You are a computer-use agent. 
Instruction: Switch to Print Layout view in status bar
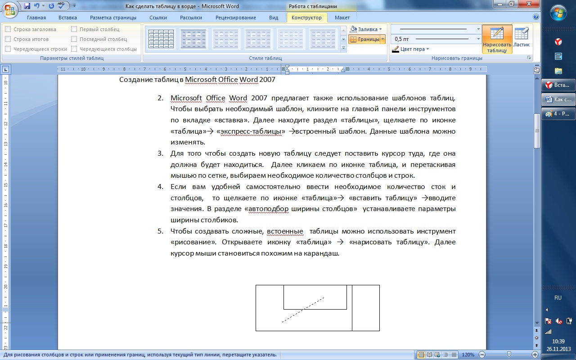click(421, 355)
